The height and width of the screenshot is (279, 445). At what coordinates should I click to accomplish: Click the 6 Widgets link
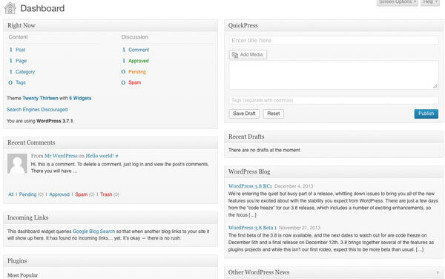coord(80,98)
